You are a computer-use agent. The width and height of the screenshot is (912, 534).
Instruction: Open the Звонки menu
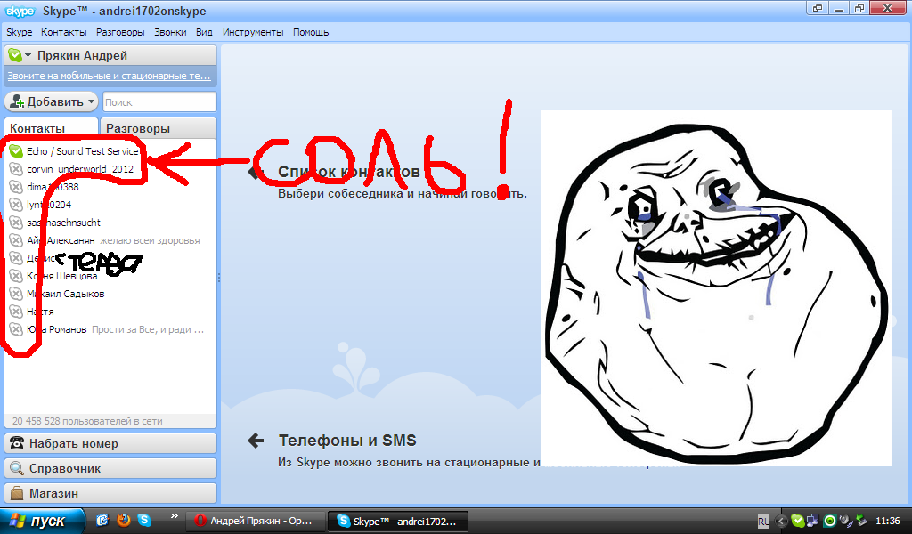170,32
